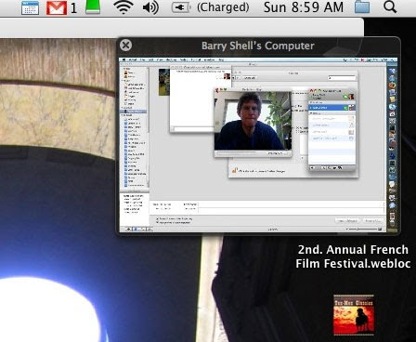Click the green status icon beside Gmail

click(93, 7)
